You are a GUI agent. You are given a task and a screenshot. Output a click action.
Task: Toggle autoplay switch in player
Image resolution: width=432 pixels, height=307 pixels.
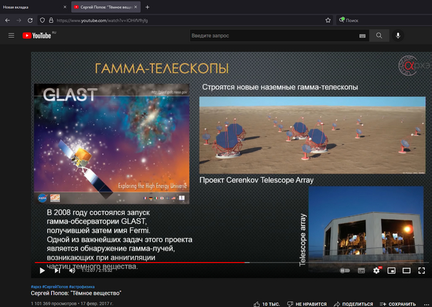[344, 271]
